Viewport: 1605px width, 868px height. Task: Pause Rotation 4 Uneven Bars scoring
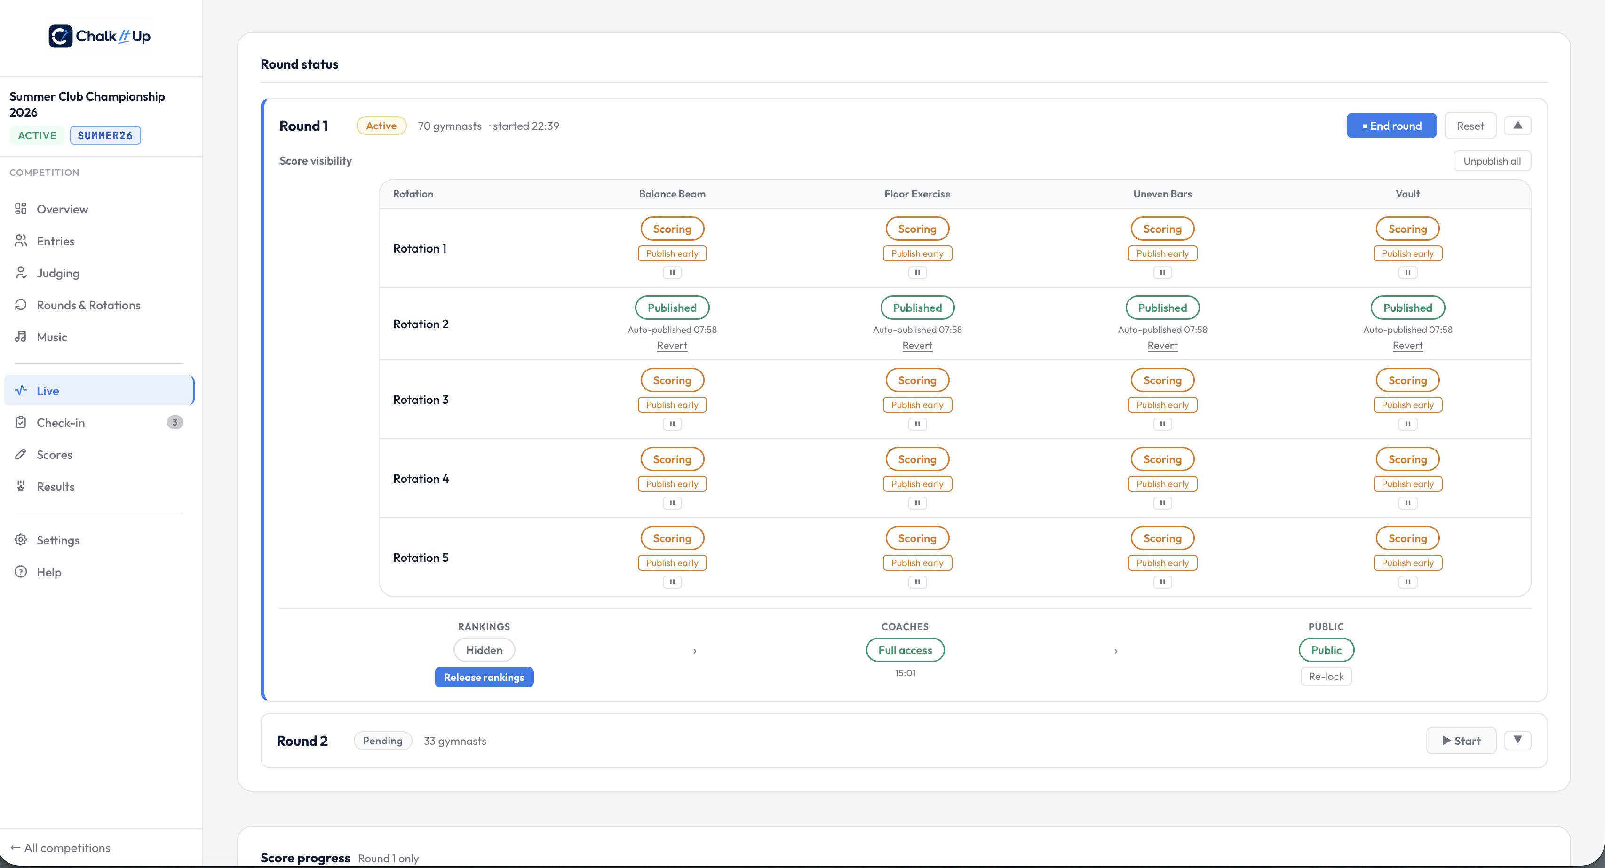click(x=1162, y=503)
